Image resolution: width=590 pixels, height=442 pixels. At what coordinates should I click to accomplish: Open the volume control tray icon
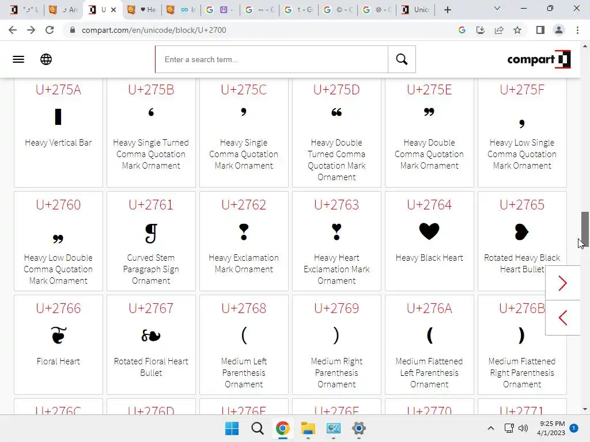coord(523,428)
